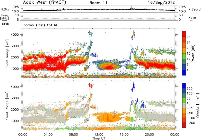Click the power panel 'Slant Range [km]' label

click(7, 53)
